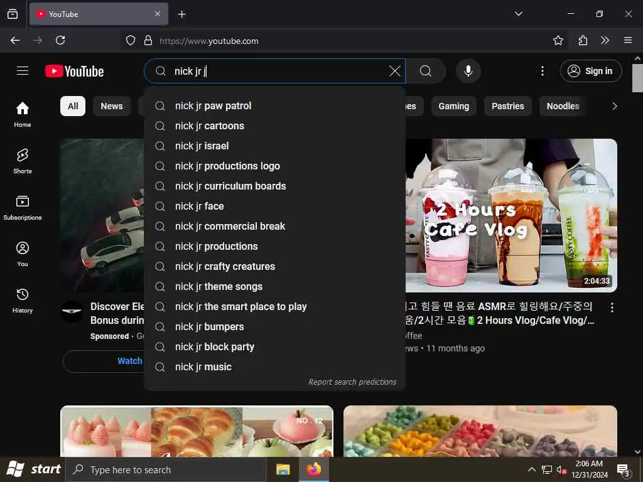The height and width of the screenshot is (482, 643).
Task: View site security padlock info
Action: pyautogui.click(x=148, y=41)
